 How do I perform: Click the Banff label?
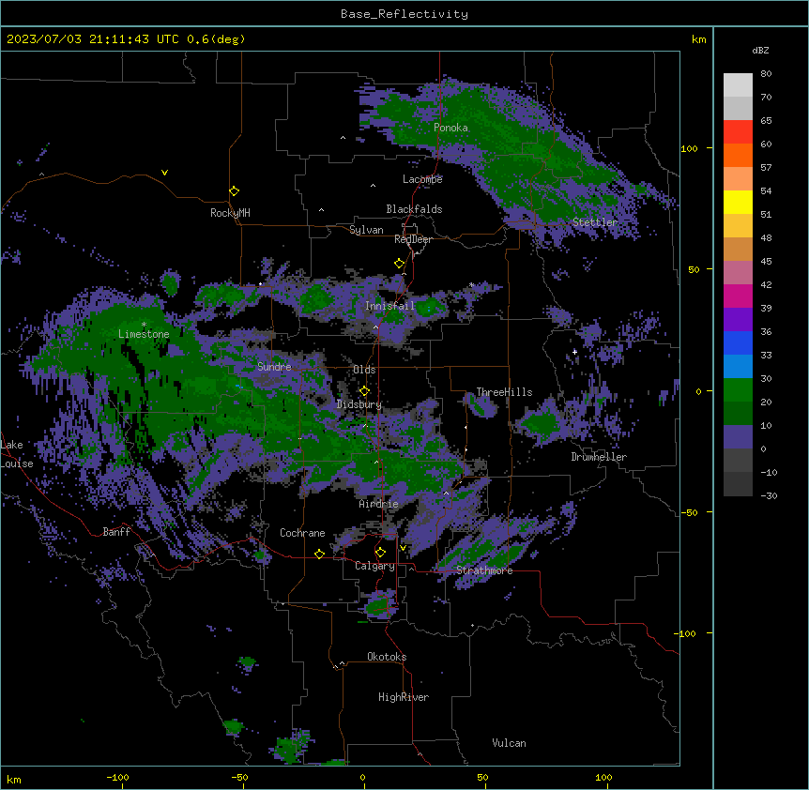(116, 532)
